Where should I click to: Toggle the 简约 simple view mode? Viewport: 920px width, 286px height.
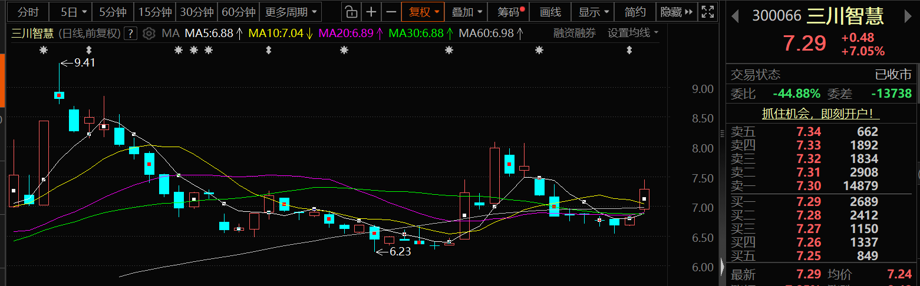[x=635, y=12]
